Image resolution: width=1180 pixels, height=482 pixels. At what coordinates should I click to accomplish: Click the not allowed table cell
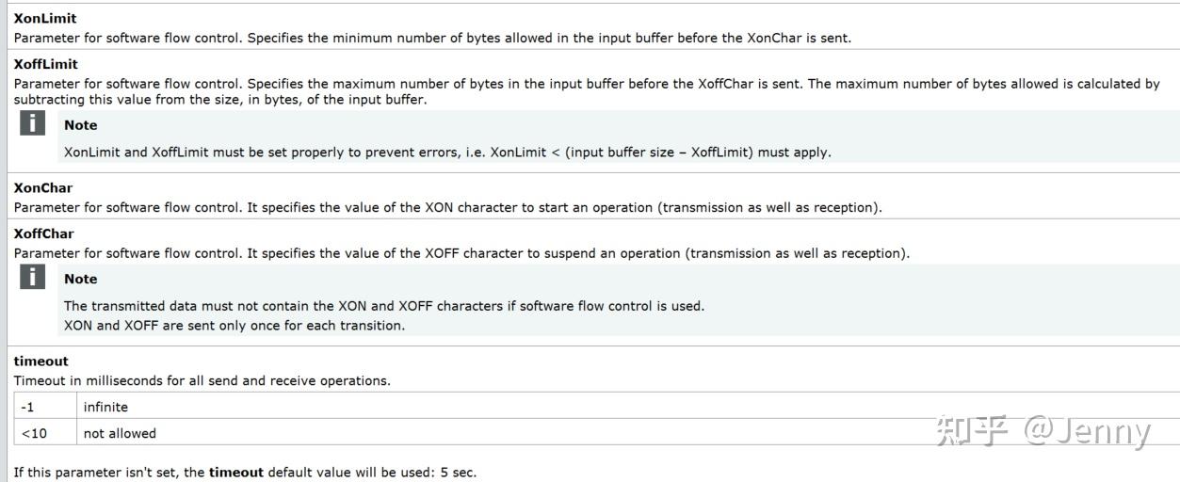[120, 433]
